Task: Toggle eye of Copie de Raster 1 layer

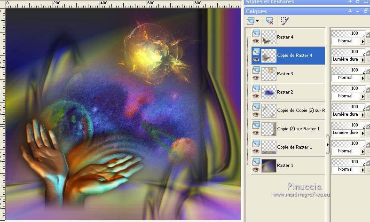Action: tap(256, 151)
